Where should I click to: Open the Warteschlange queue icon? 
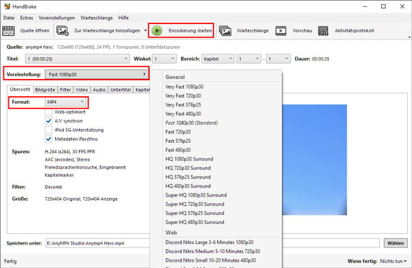tap(225, 31)
